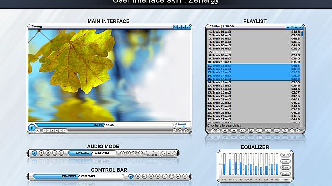Click the sort descending double-arrow Playlist button
Screen dimensions: 332x186
259,130
